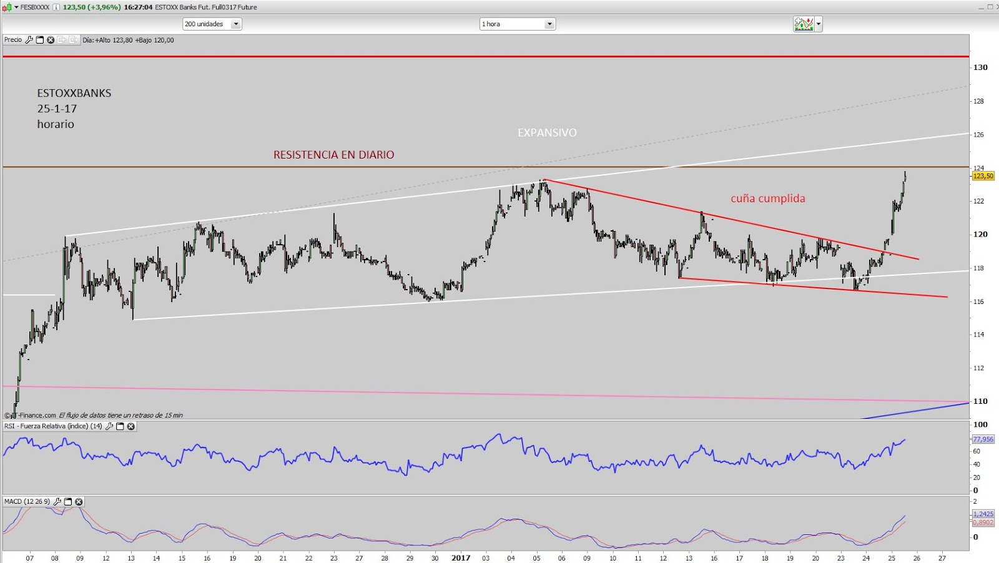Expand the arrow beside the indicator icon
Viewport: 999px width, 563px height.
pyautogui.click(x=819, y=24)
